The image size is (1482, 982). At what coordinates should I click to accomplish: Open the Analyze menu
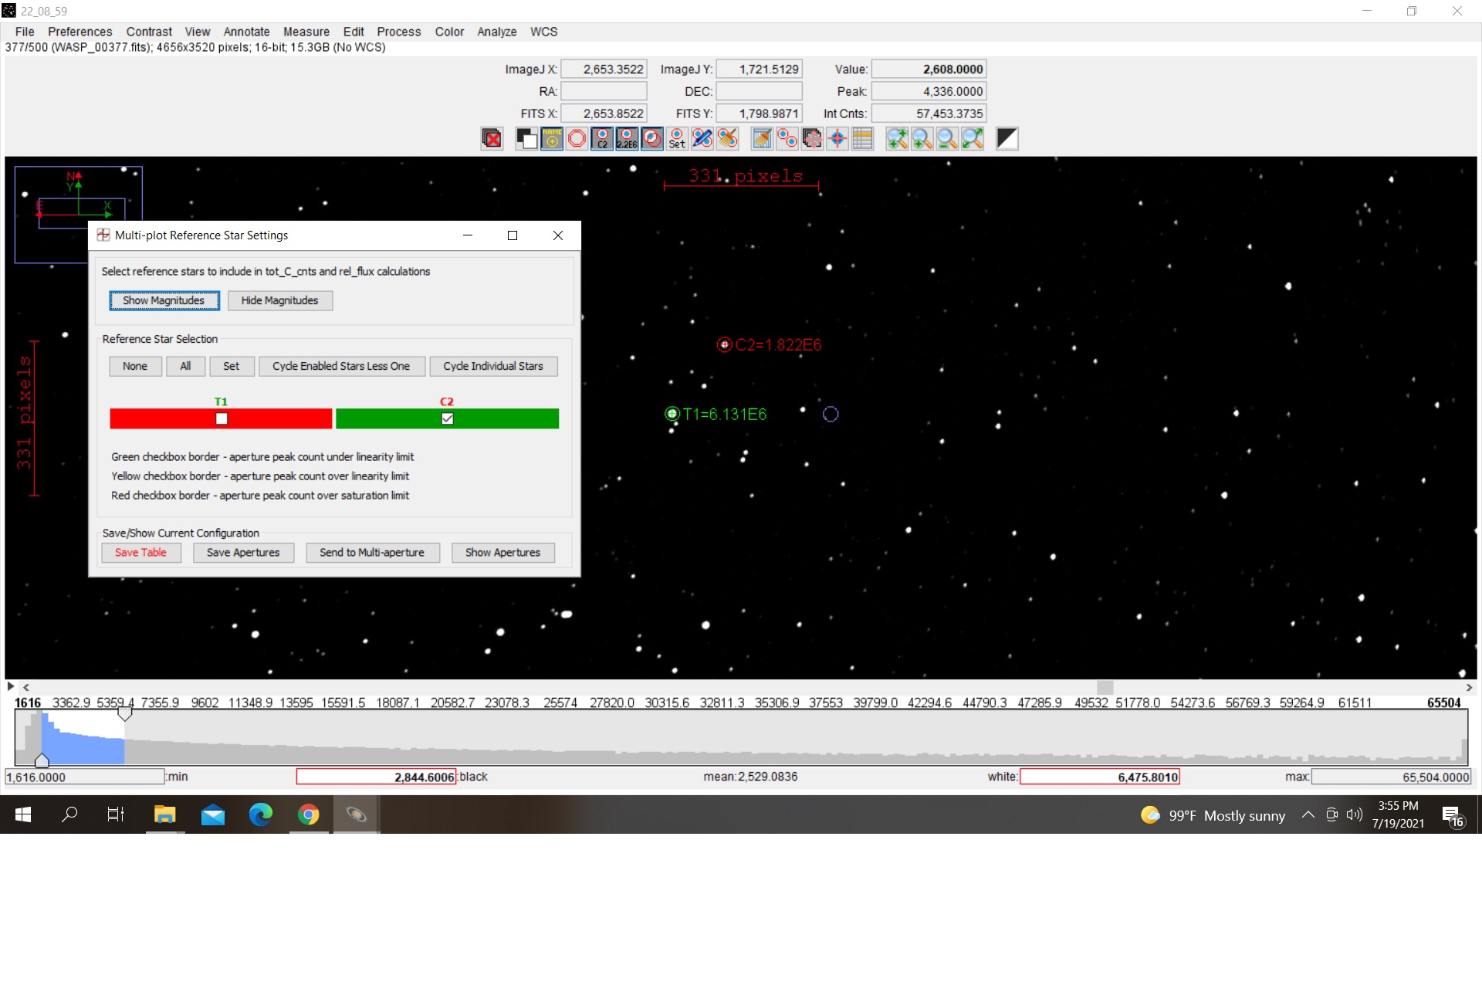pos(496,32)
